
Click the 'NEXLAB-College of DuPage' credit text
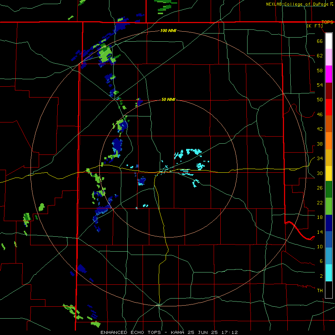click(298, 4)
